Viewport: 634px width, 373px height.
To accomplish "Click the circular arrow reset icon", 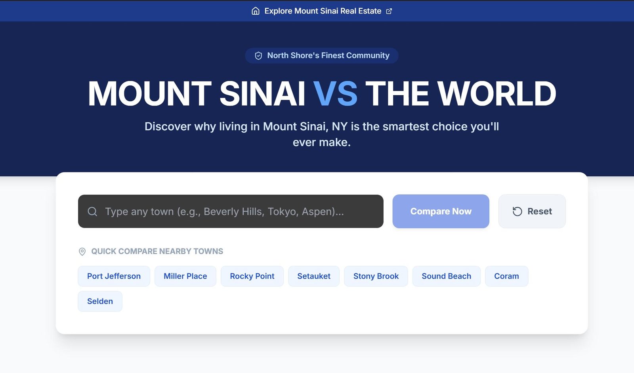I will (x=517, y=212).
